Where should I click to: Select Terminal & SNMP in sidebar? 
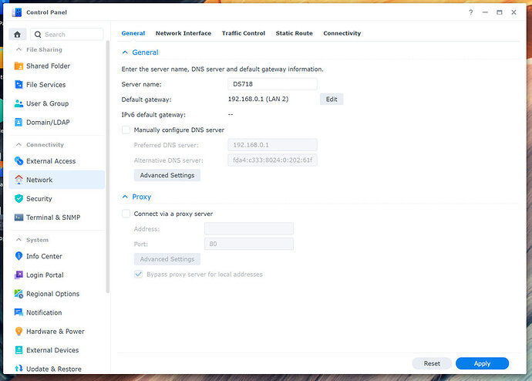(x=56, y=217)
